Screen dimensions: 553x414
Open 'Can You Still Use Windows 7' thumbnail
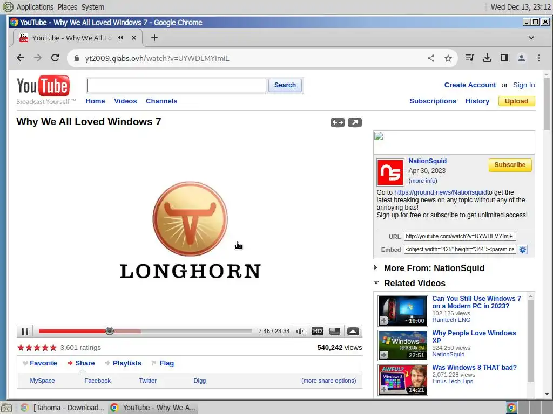403,311
